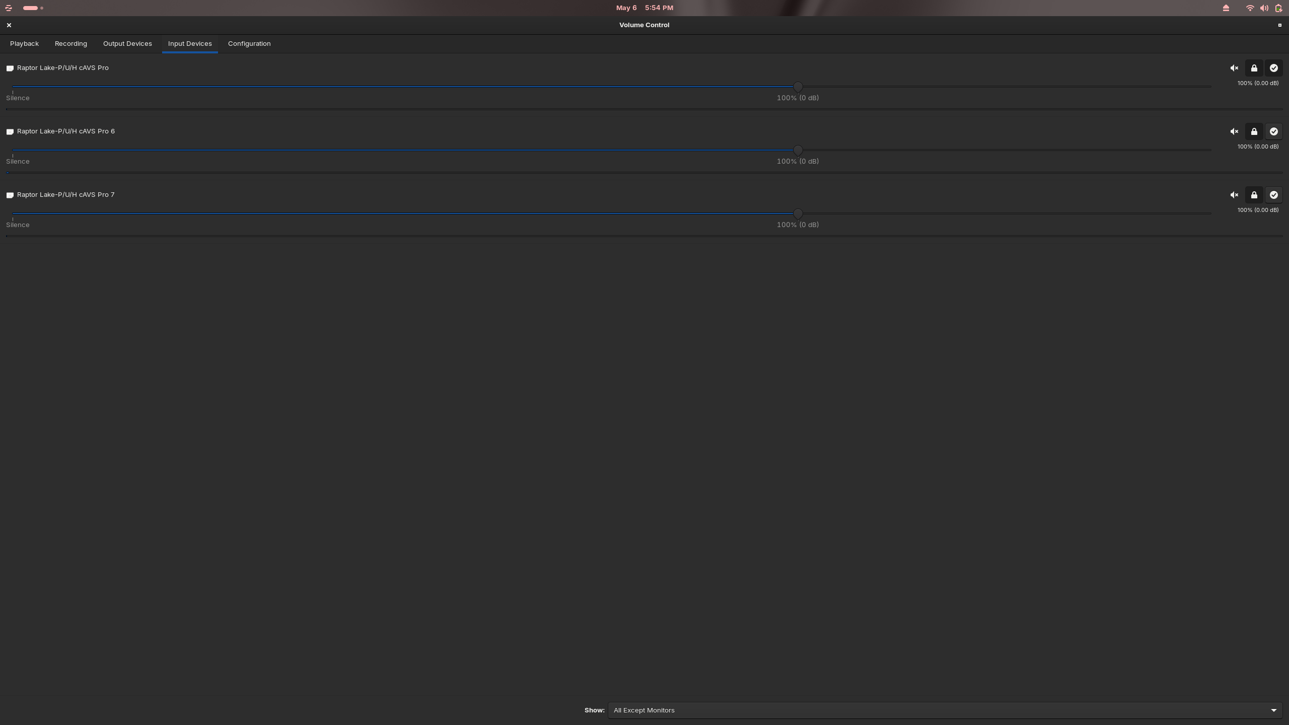Mute the cAVS Pro 7 input device
This screenshot has width=1289, height=725.
pos(1234,195)
